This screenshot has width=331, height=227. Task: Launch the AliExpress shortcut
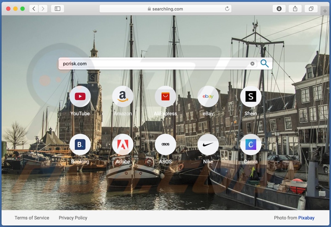pos(165,97)
